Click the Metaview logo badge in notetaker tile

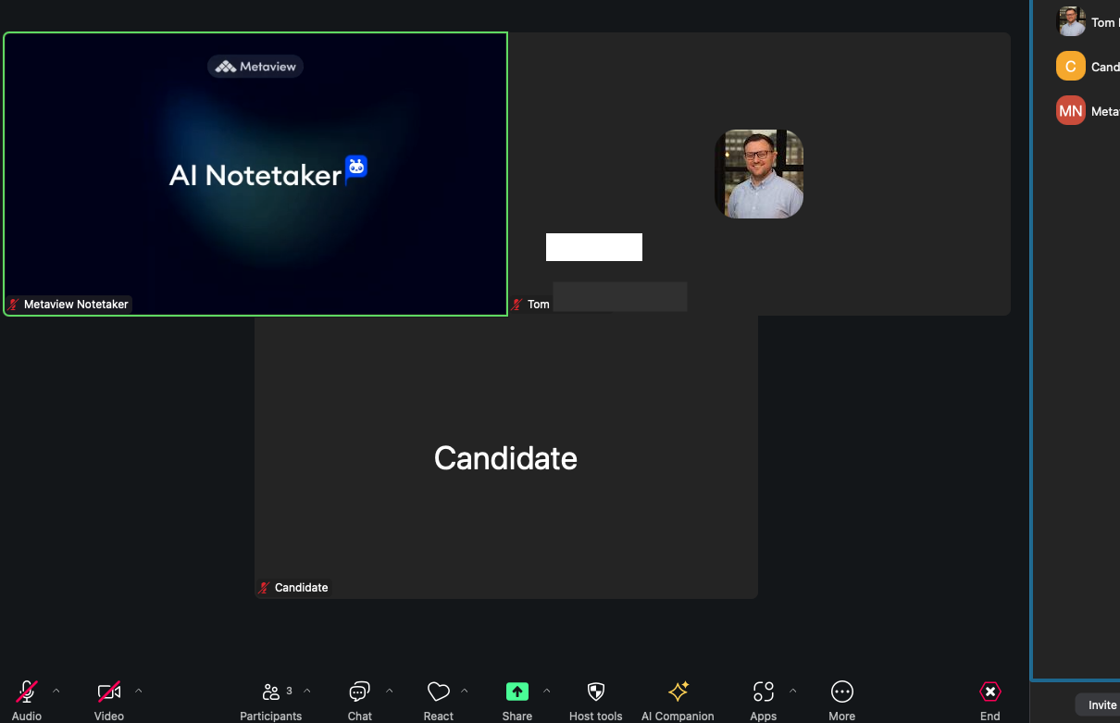coord(255,67)
